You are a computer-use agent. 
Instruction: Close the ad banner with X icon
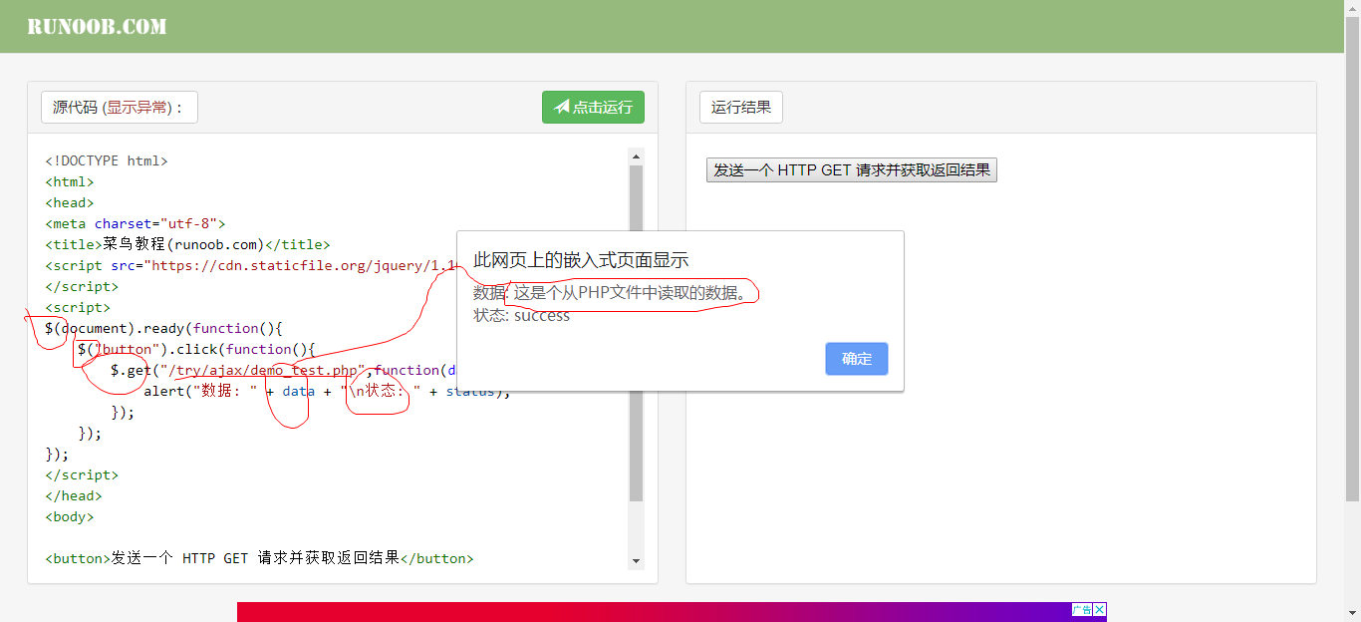click(1100, 609)
